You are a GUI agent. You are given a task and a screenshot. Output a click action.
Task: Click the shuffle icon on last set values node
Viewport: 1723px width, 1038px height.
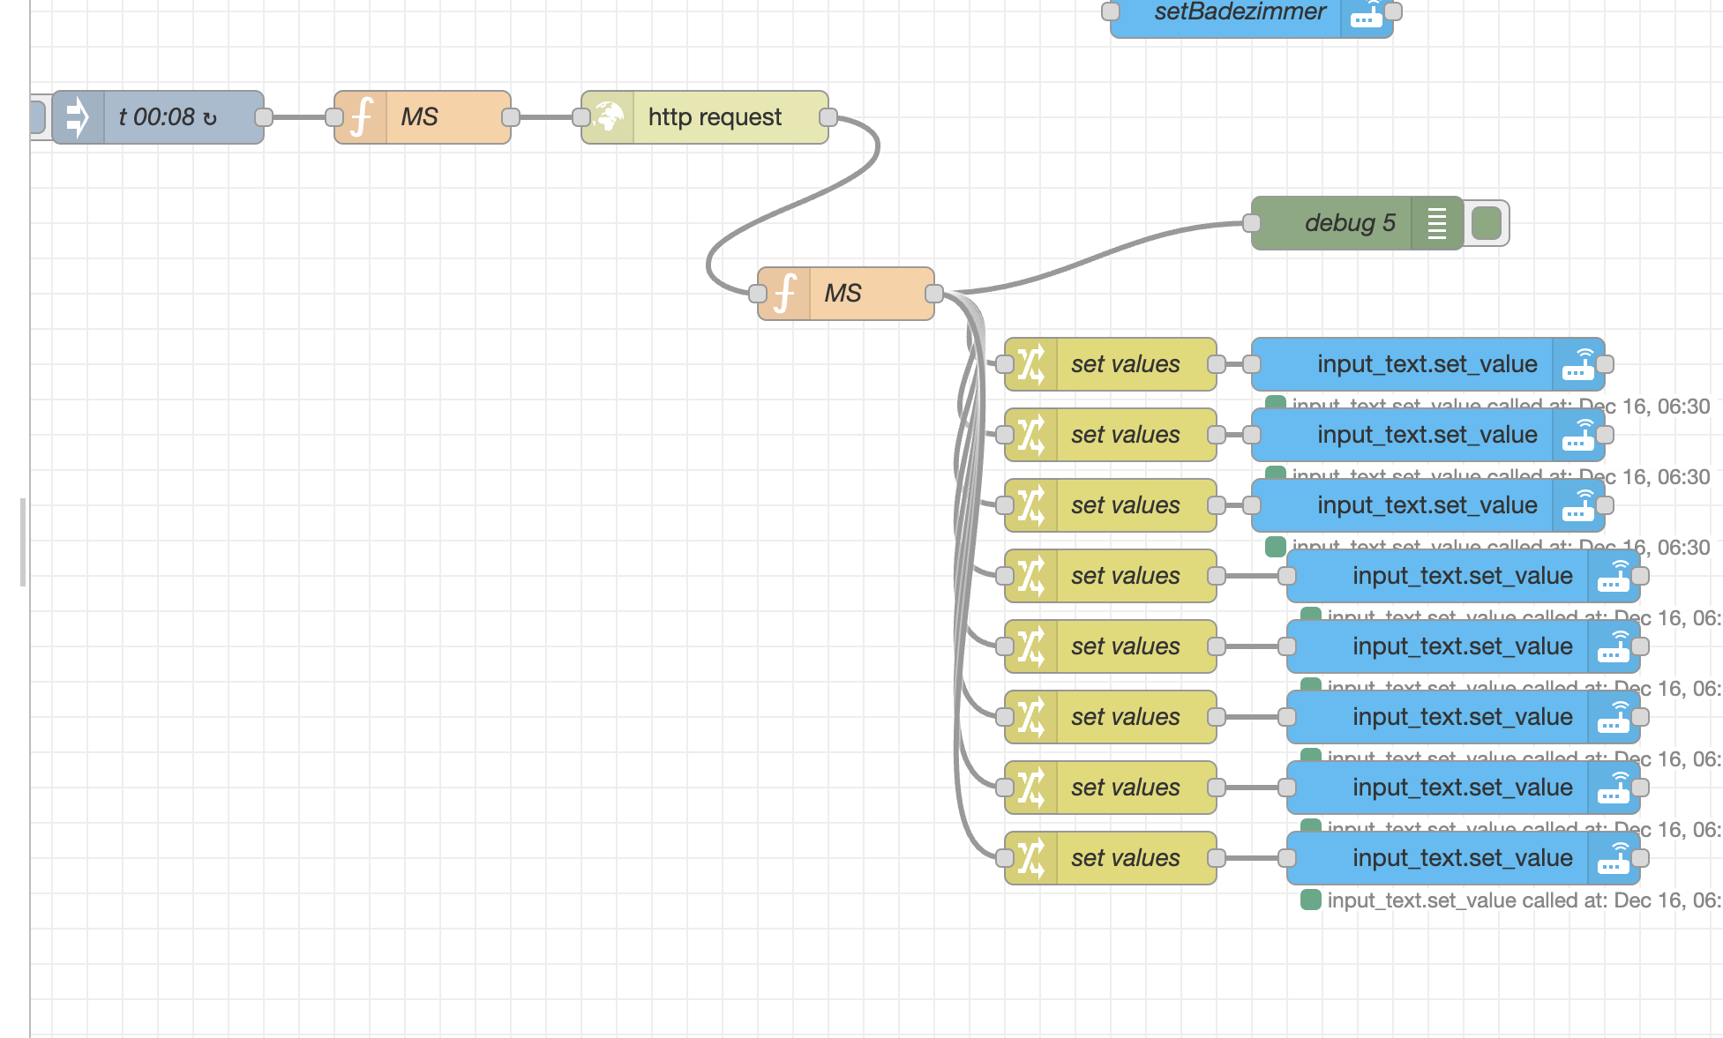1030,858
